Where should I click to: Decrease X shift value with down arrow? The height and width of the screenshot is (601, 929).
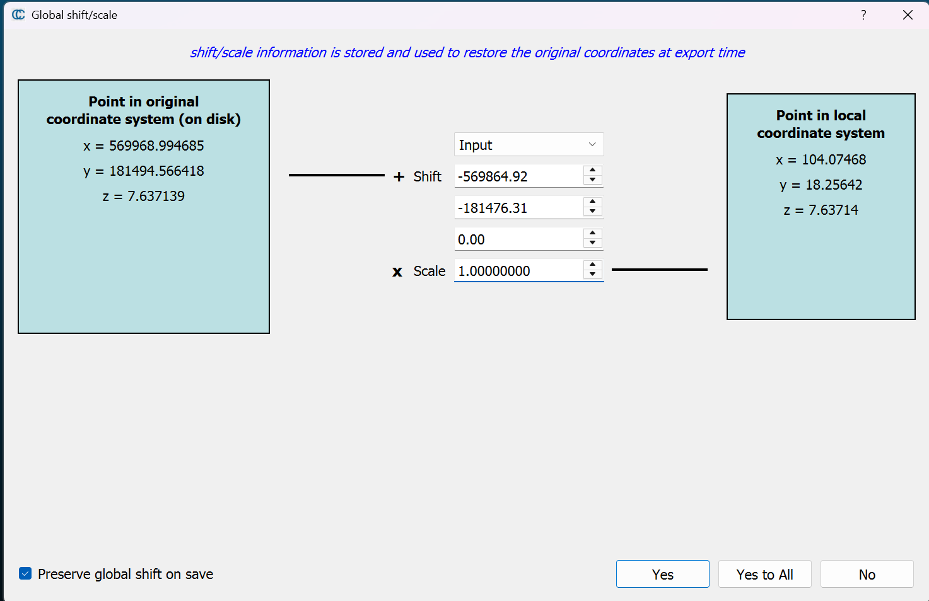tap(592, 181)
